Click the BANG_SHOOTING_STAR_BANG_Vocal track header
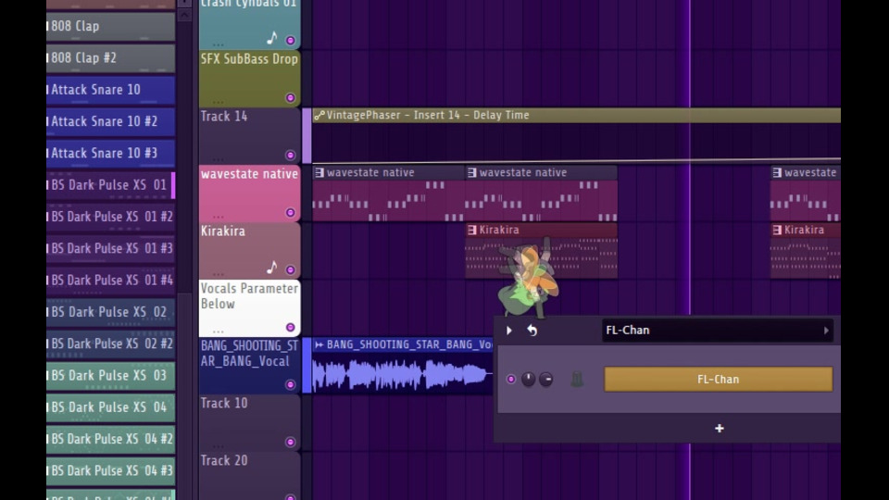This screenshot has height=500, width=889. point(249,365)
